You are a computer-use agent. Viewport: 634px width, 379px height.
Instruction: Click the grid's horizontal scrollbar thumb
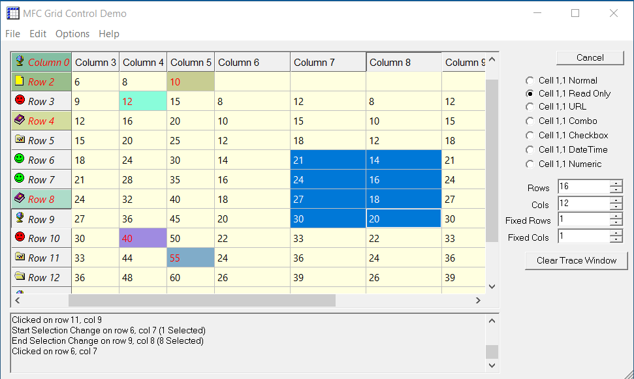click(x=202, y=300)
